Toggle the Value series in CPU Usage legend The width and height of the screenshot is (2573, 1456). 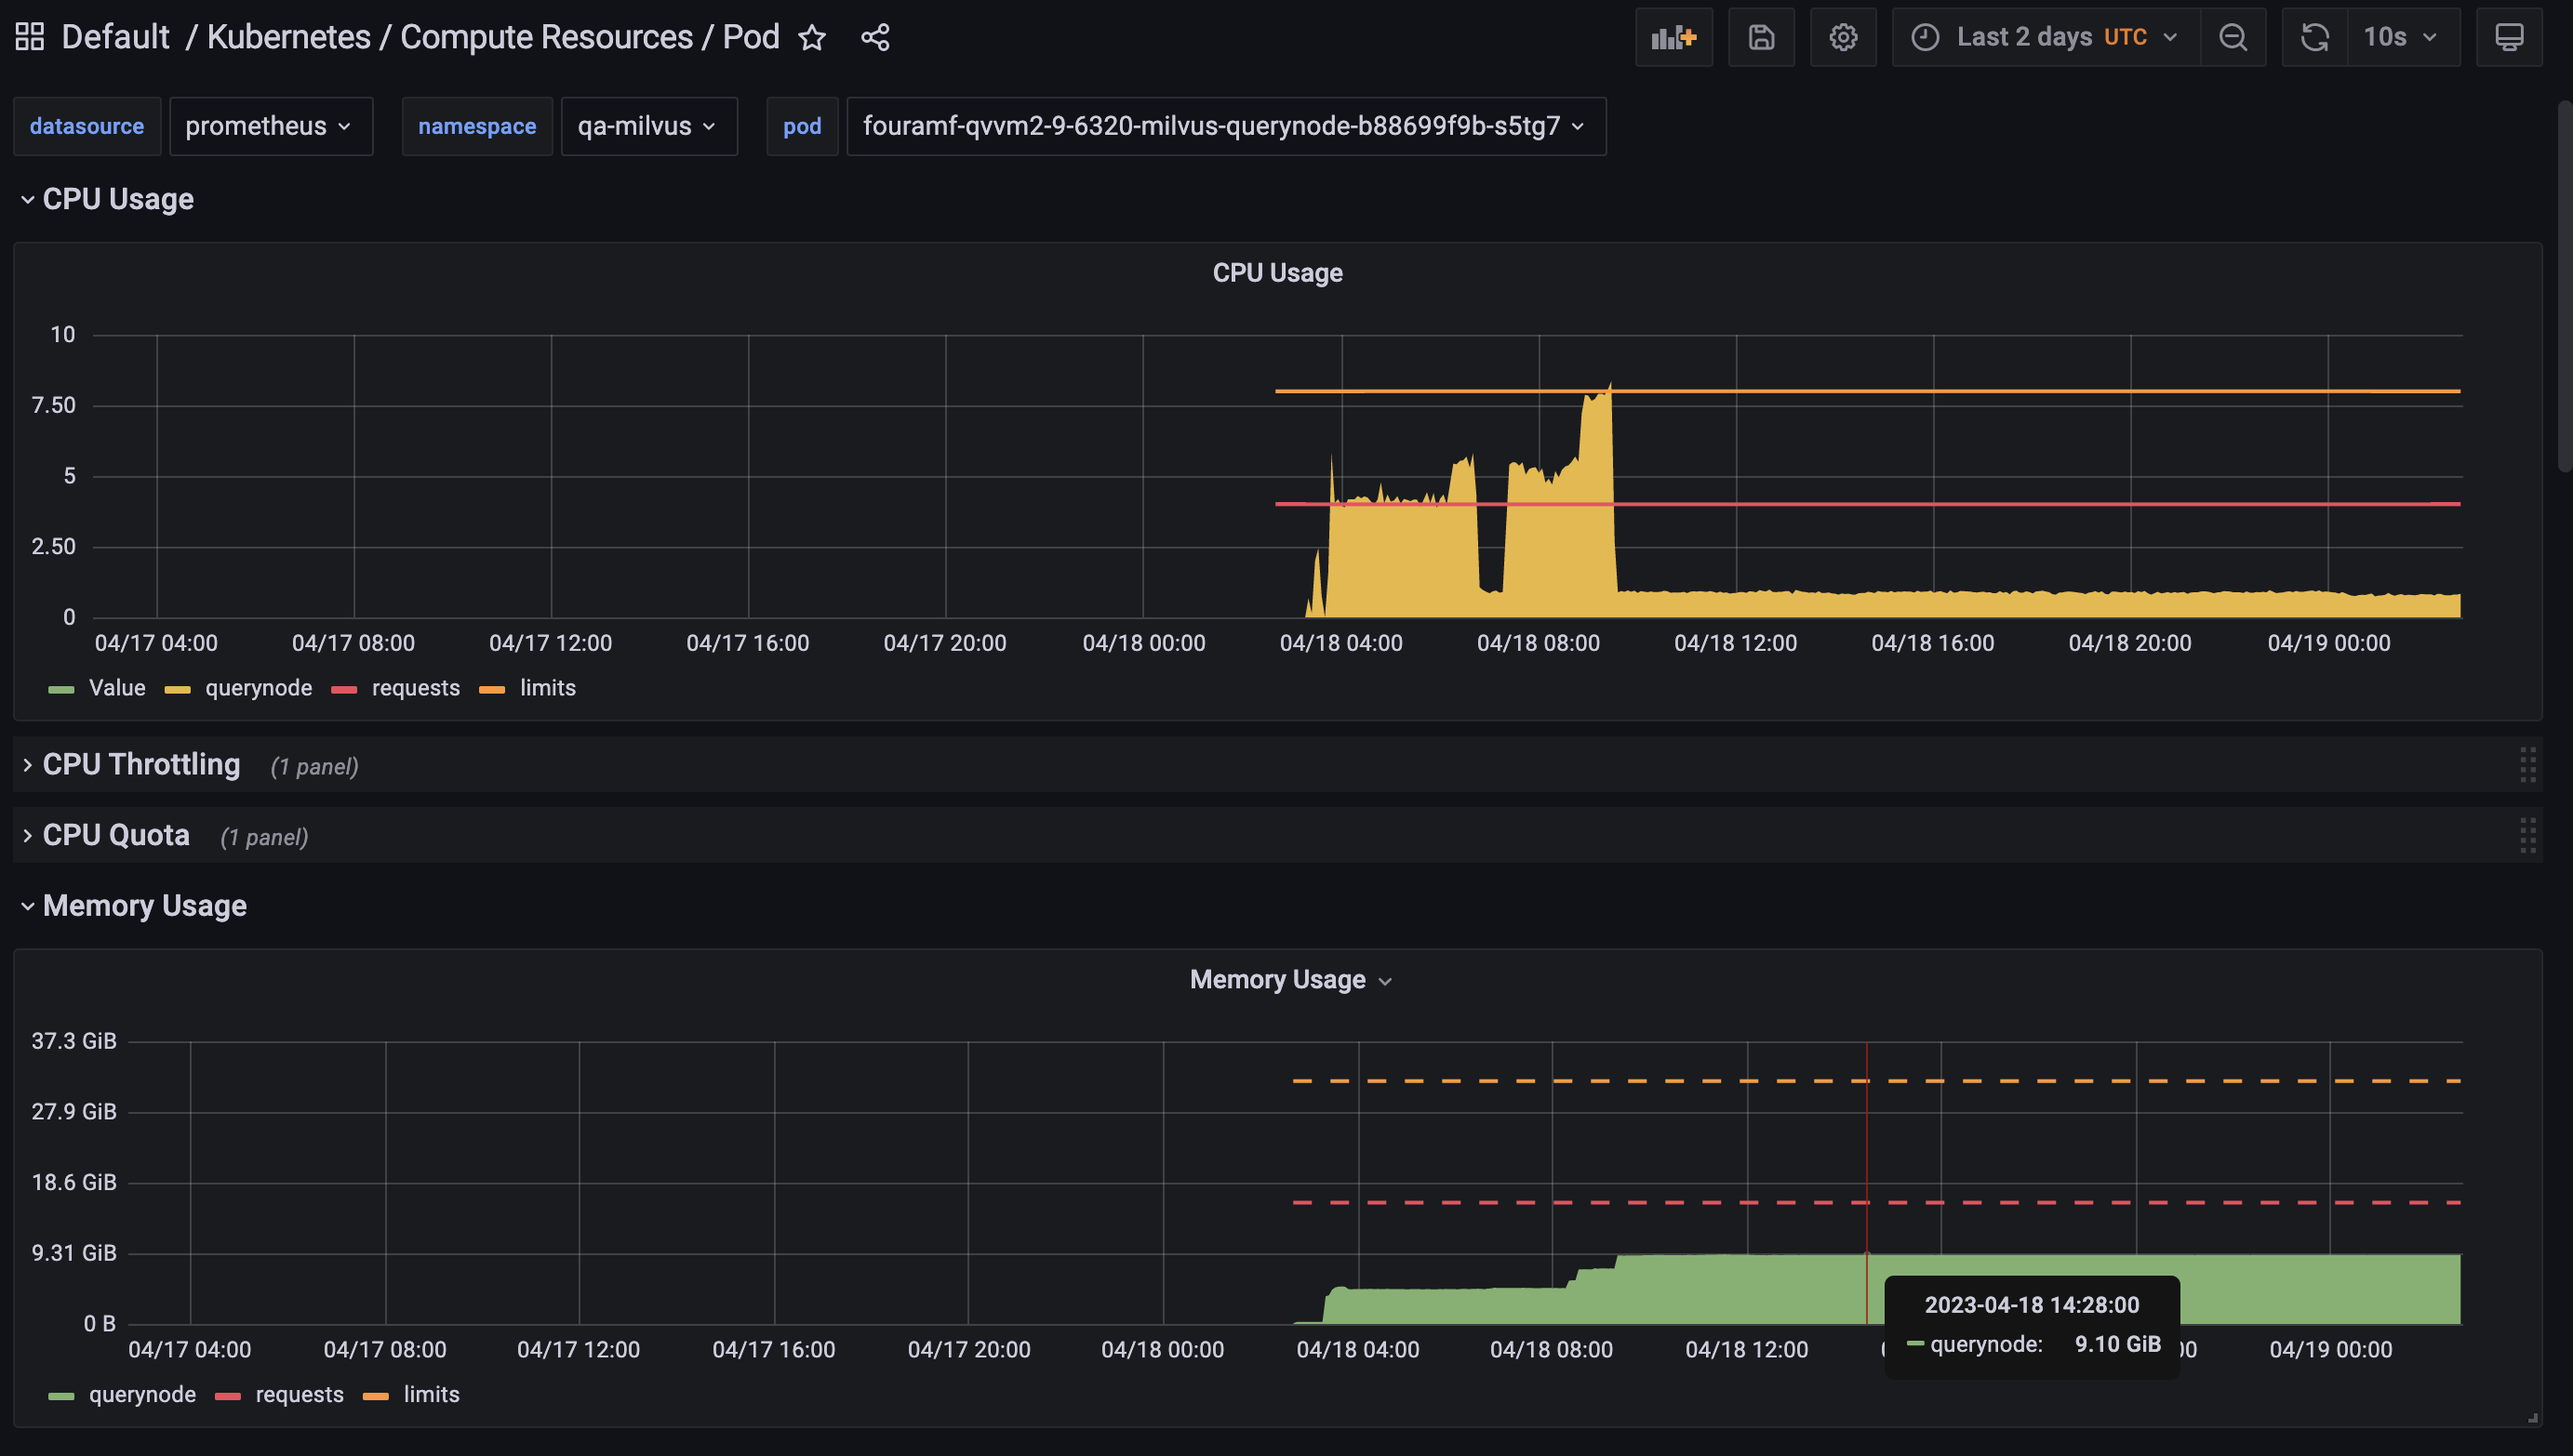117,688
